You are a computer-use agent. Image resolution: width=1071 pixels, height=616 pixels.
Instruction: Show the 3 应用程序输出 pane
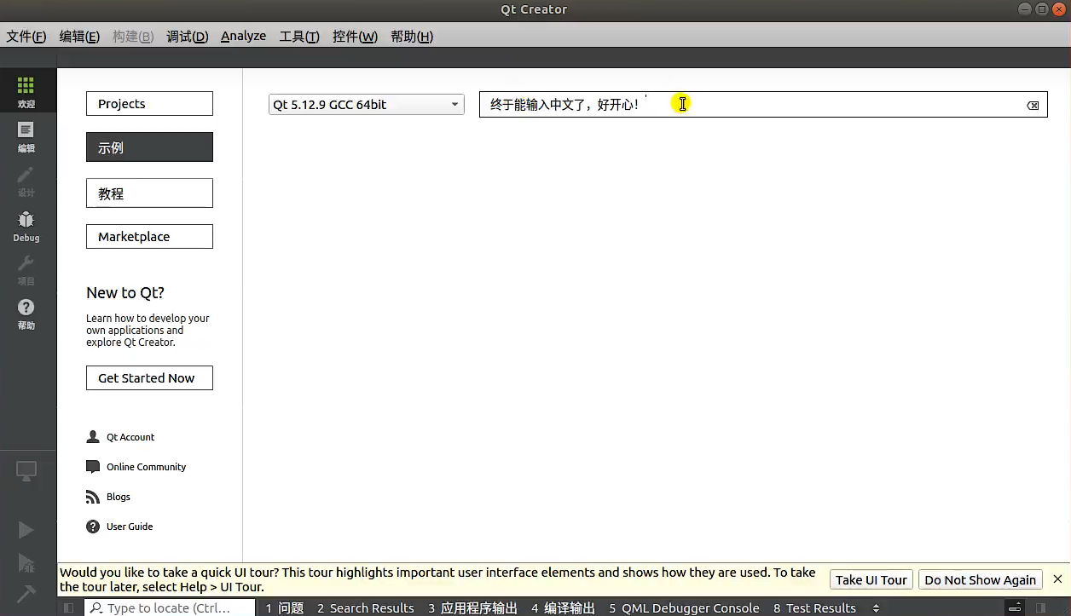click(472, 608)
